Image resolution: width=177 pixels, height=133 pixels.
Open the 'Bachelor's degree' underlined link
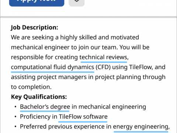[45, 107]
